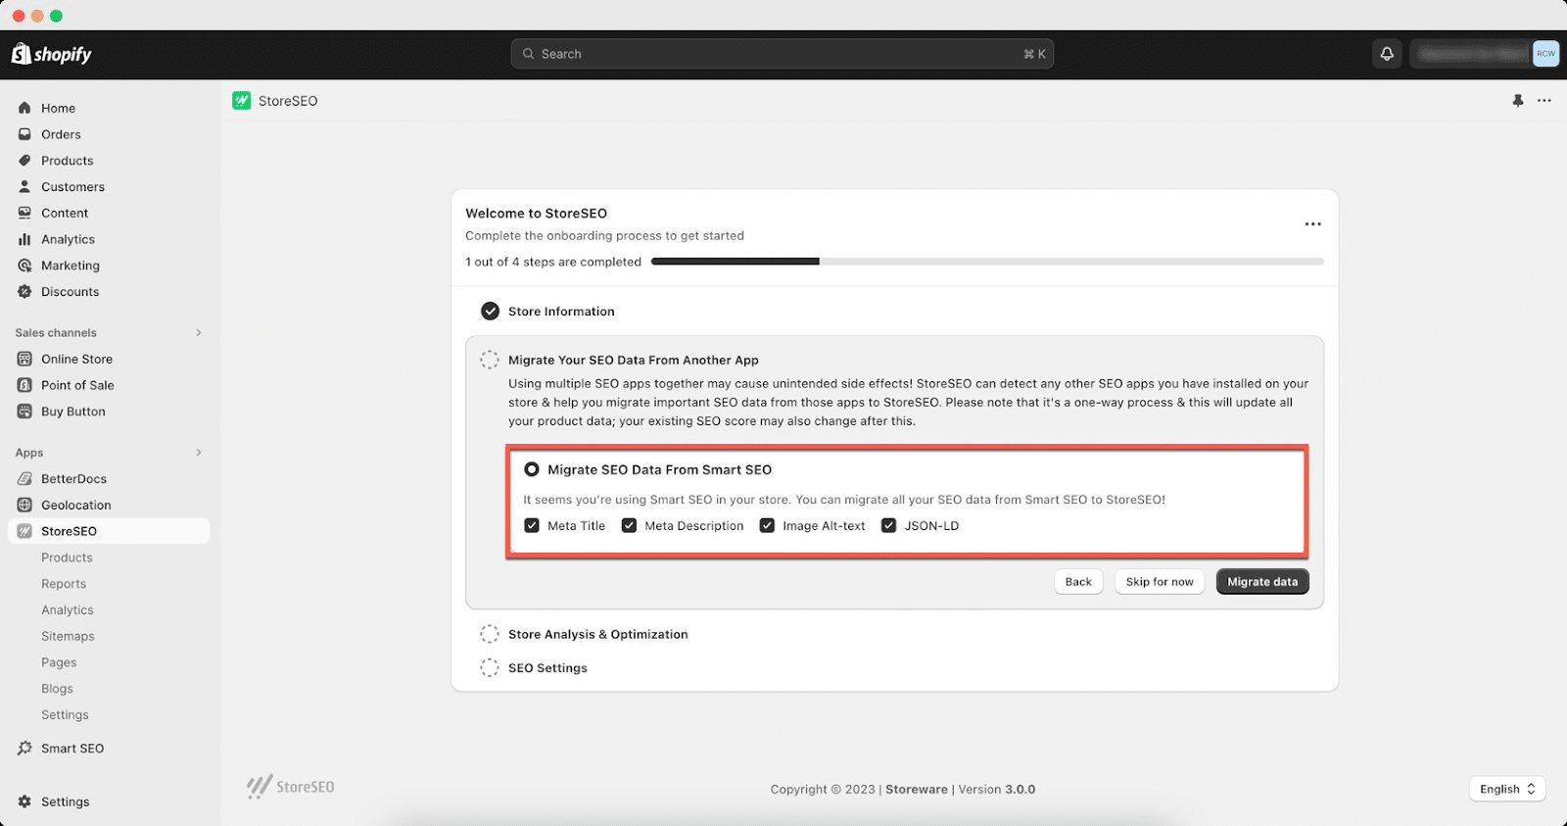Click the Analytics bar chart icon
The height and width of the screenshot is (826, 1567).
pos(24,239)
